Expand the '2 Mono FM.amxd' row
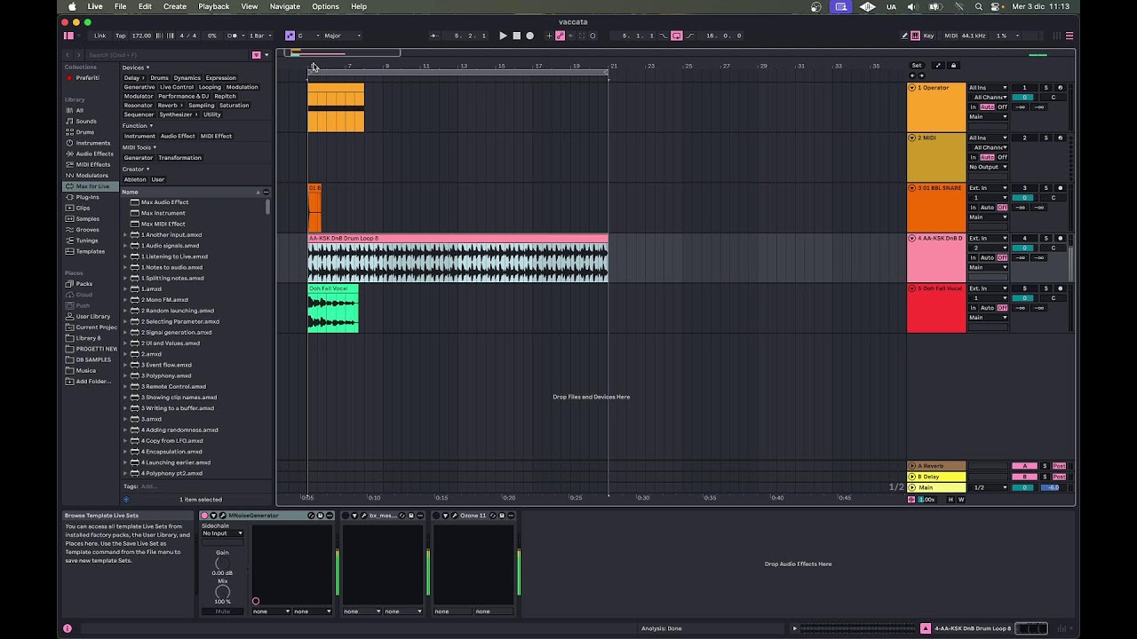 (125, 300)
